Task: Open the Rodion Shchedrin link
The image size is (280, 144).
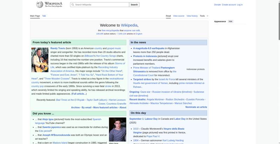Action: [x=175, y=100]
